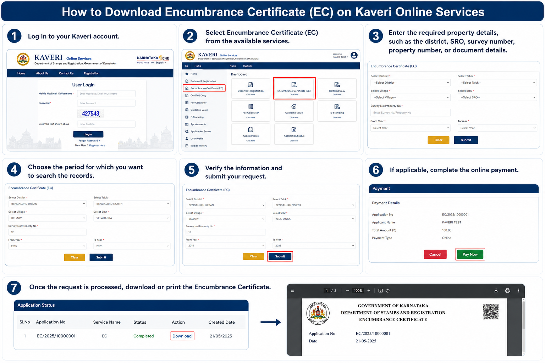This screenshot has height=363, width=545.
Task: Open Appointments dashboard card
Action: click(x=251, y=134)
